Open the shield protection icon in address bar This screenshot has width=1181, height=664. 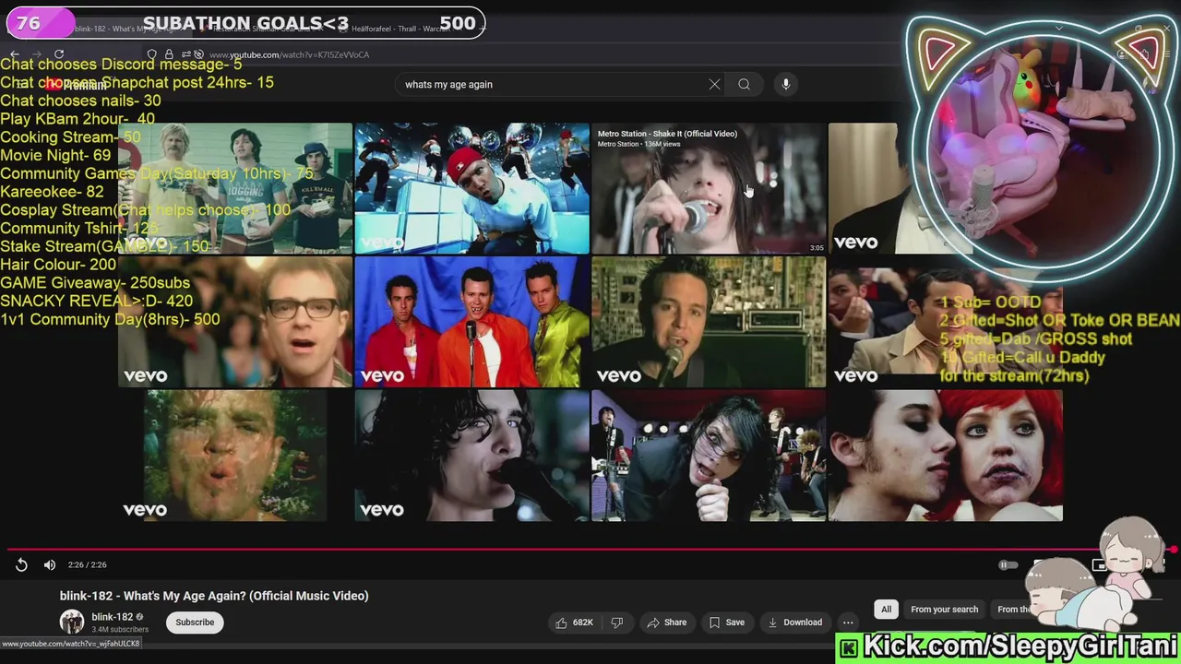152,54
